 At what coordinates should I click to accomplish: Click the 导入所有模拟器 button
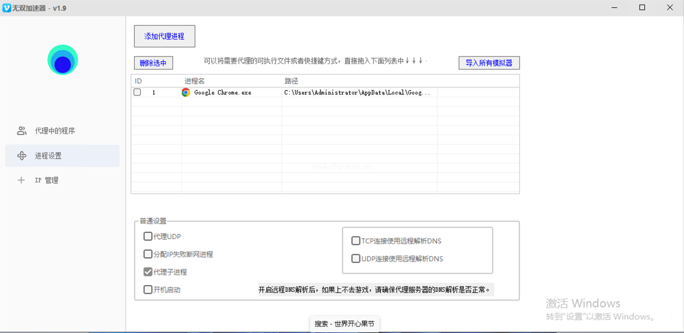[489, 63]
